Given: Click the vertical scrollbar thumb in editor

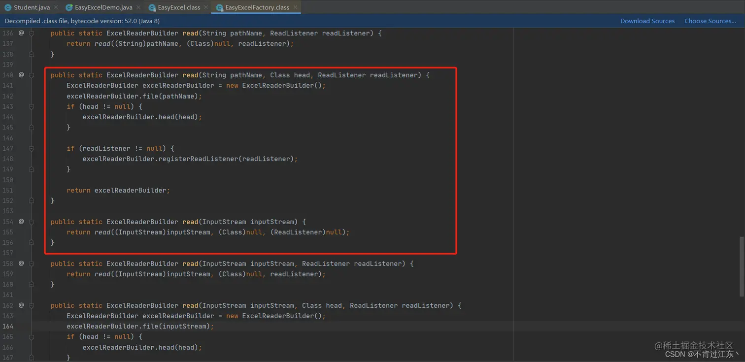Looking at the screenshot, I should pos(742,266).
